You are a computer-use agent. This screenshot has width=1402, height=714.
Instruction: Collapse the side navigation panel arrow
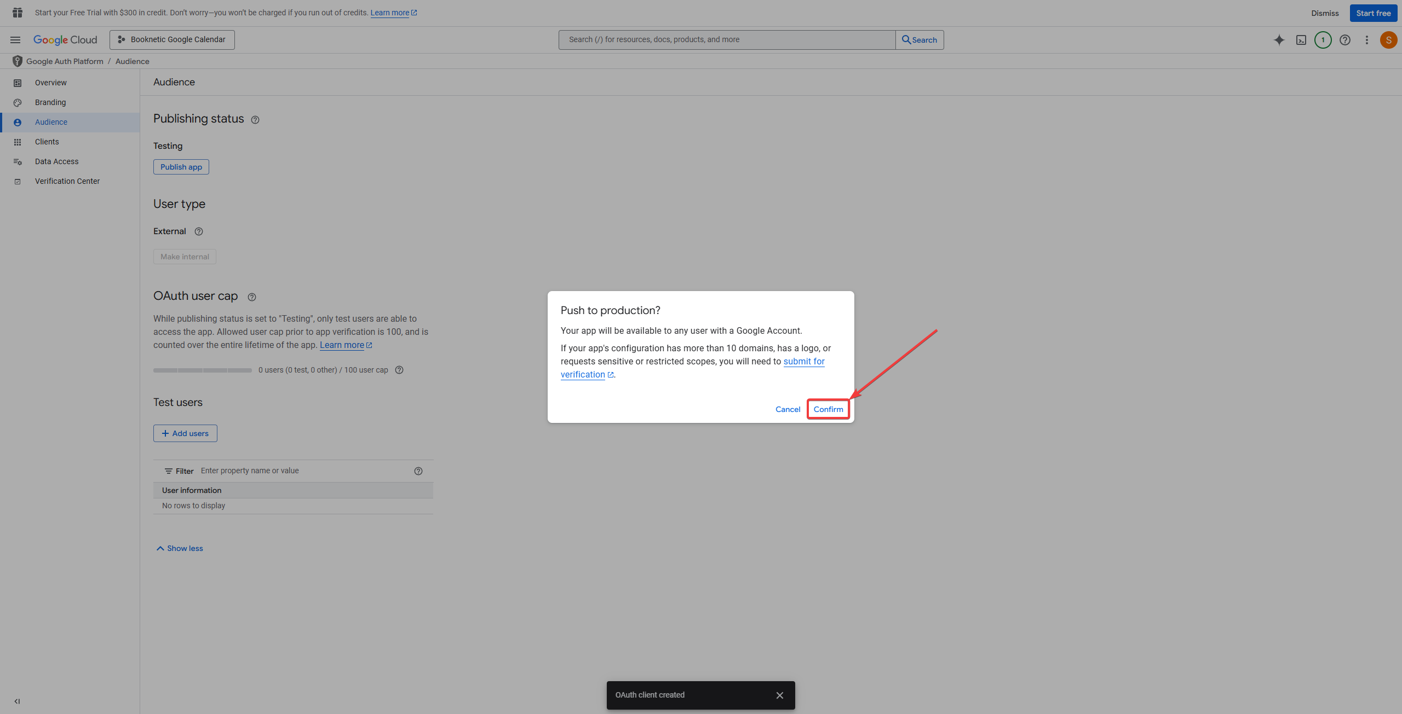pos(17,701)
